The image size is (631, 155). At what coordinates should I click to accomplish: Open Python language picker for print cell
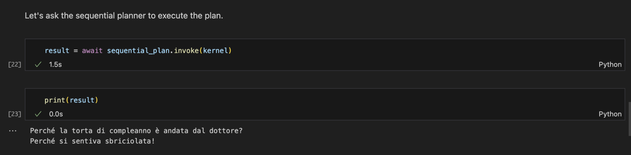click(x=610, y=114)
